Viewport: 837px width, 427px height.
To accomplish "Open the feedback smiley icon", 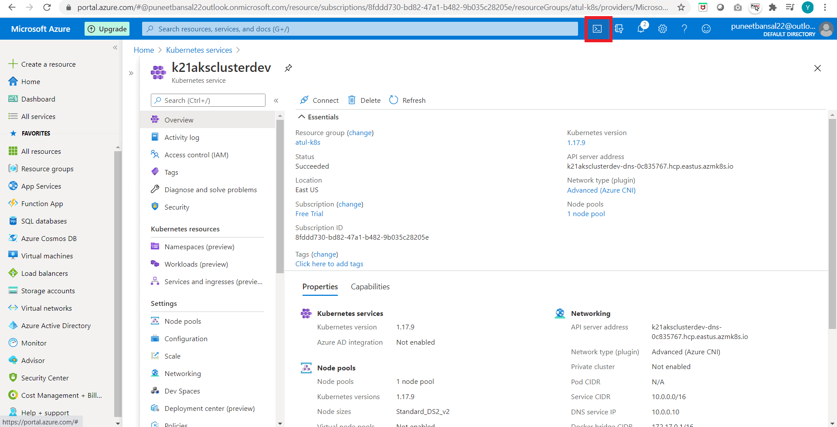I will [x=706, y=29].
